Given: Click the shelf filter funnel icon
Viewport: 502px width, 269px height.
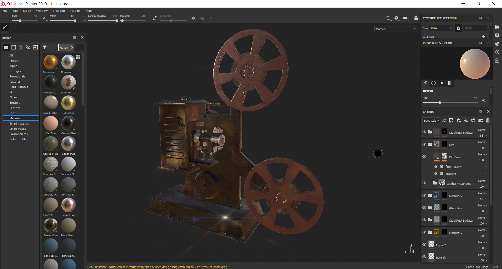Looking at the screenshot, I should coord(45,47).
